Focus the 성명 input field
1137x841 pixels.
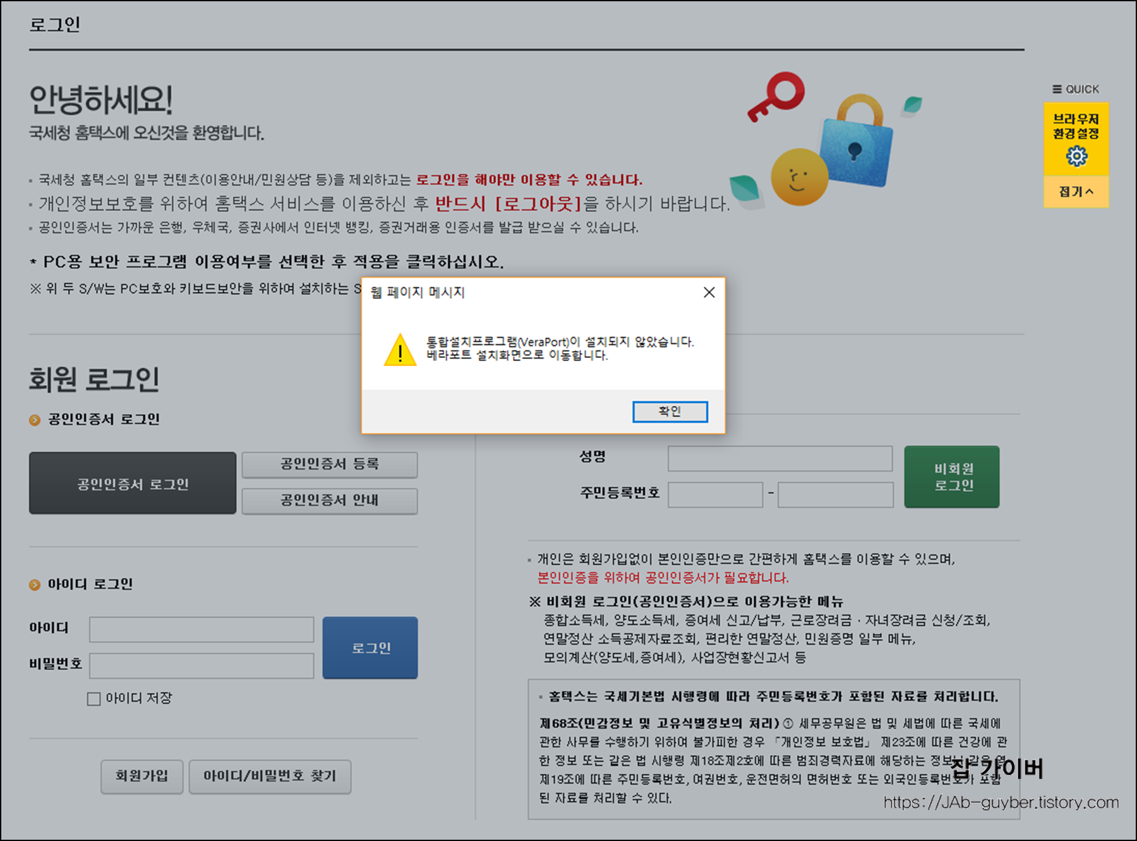pyautogui.click(x=780, y=458)
